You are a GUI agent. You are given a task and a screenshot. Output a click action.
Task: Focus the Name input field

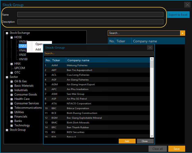tap(90, 15)
